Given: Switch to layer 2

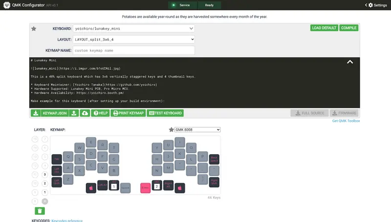Looking at the screenshot, I should point(45,183).
